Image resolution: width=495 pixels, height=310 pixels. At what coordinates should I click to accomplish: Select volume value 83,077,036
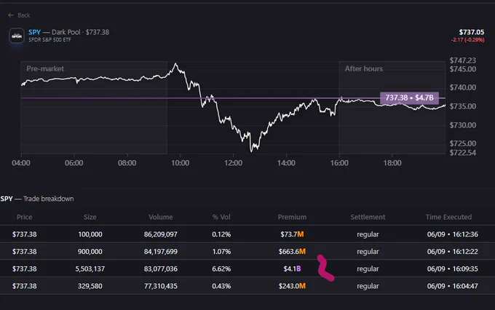(161, 269)
